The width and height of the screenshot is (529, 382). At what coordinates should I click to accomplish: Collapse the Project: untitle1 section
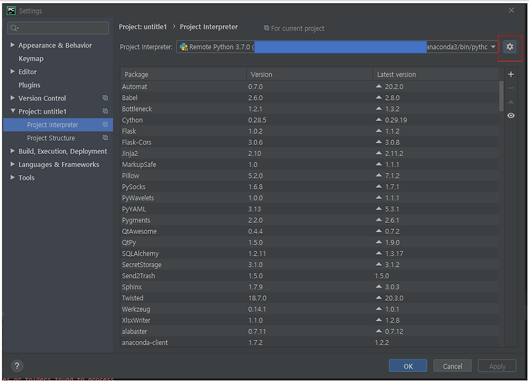coord(13,111)
